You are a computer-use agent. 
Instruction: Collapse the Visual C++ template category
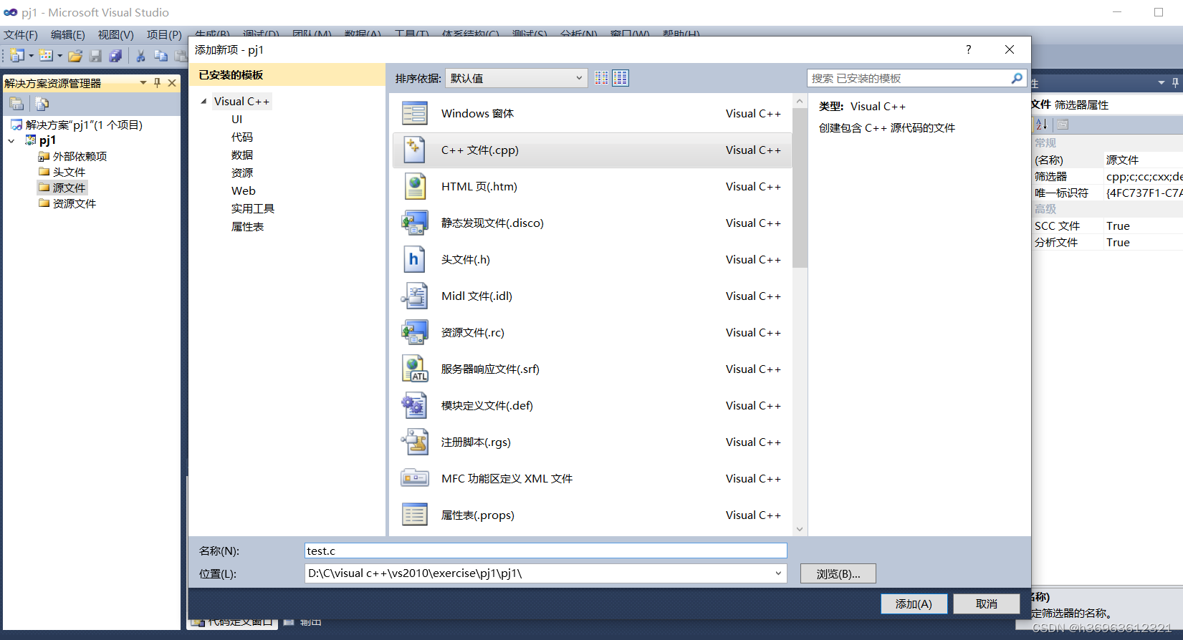coord(203,101)
